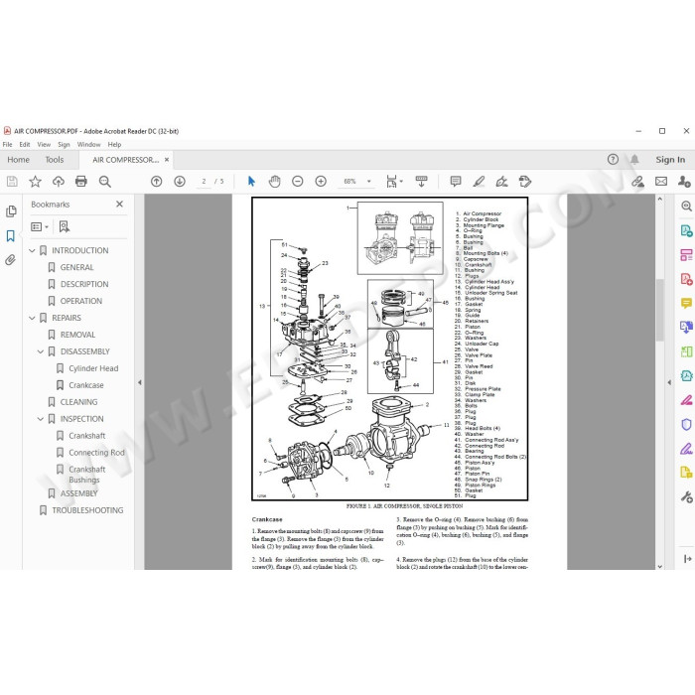Image resolution: width=695 pixels, height=695 pixels.
Task: Open the zoom percentage dropdown
Action: tap(368, 182)
